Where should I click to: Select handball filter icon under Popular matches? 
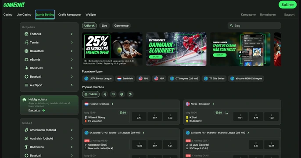pyautogui.click(x=130, y=94)
